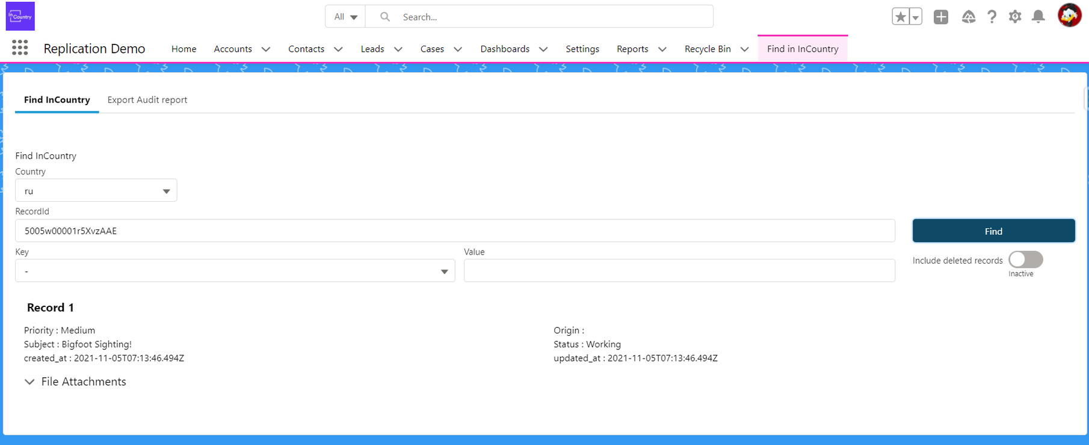The width and height of the screenshot is (1089, 445).
Task: Open the Leads tab
Action: point(372,49)
